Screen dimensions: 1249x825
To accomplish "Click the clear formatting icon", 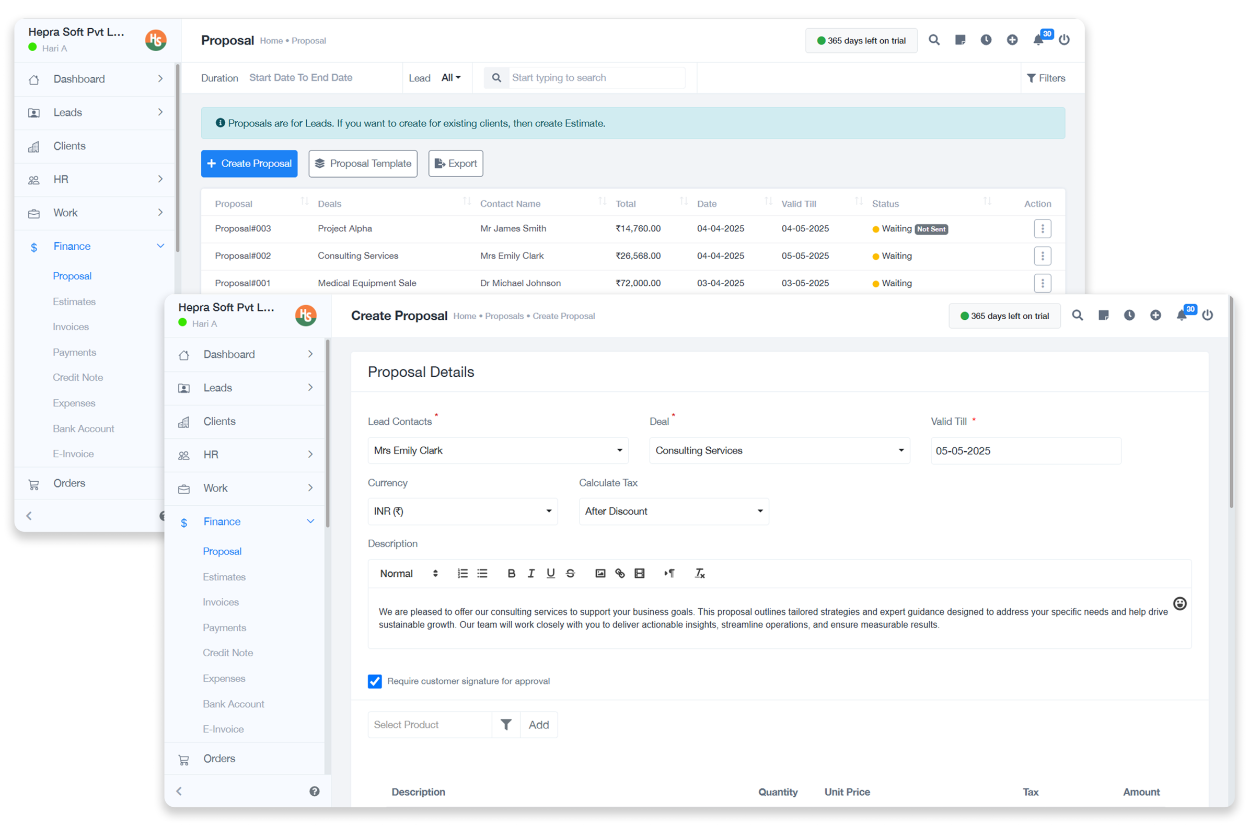I will click(x=699, y=574).
